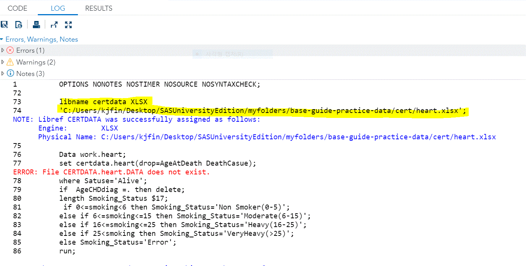Click the Open log in new tab icon

(54, 24)
